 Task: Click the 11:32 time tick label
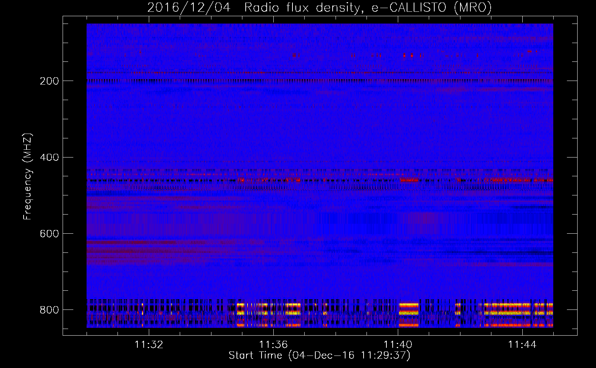coord(149,345)
